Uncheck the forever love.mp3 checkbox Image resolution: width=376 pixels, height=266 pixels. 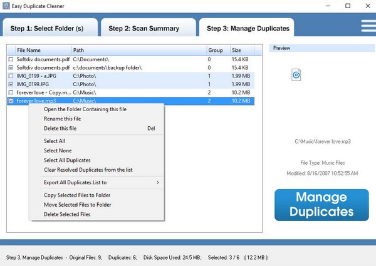(x=11, y=101)
